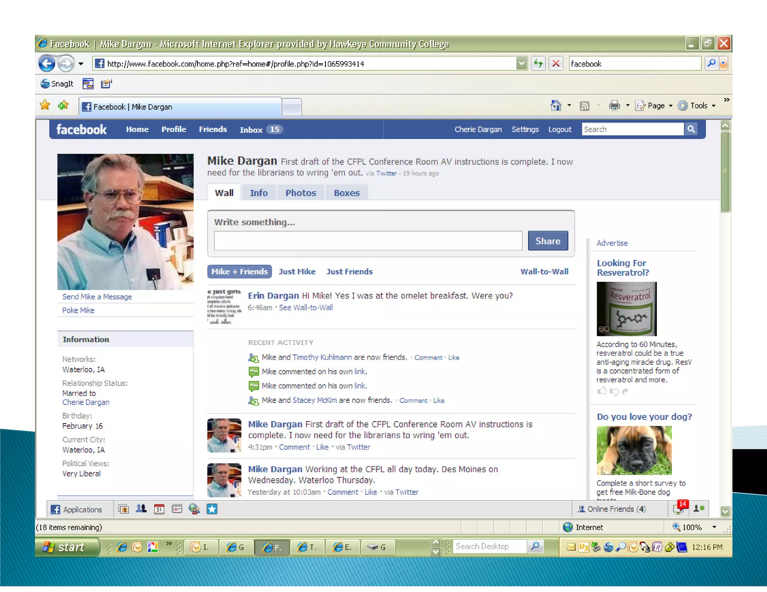Image resolution: width=767 pixels, height=592 pixels.
Task: Click the Notes icon in Facebook dock
Action: click(177, 509)
